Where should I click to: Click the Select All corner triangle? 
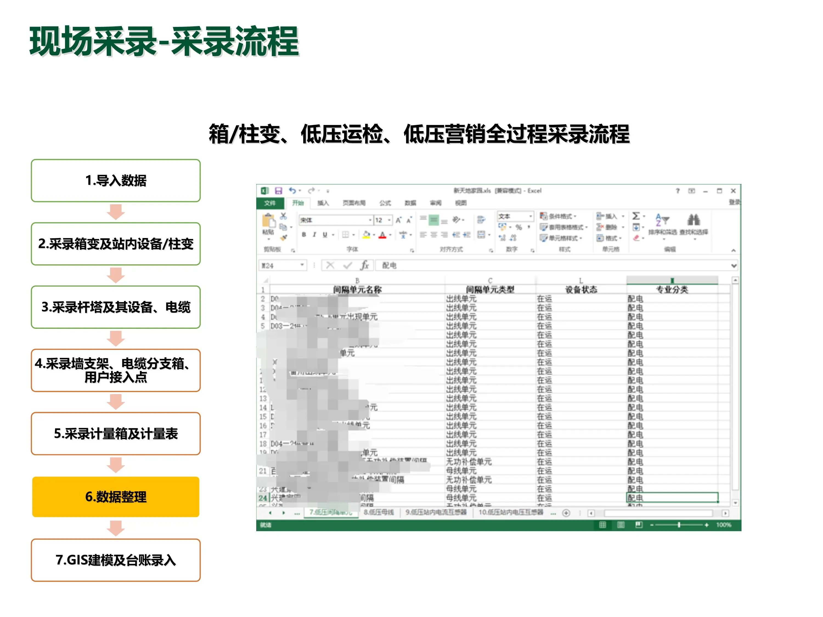coord(266,281)
